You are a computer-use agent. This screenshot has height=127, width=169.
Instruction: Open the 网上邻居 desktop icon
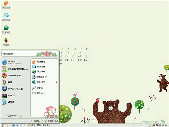click(x=6, y=29)
